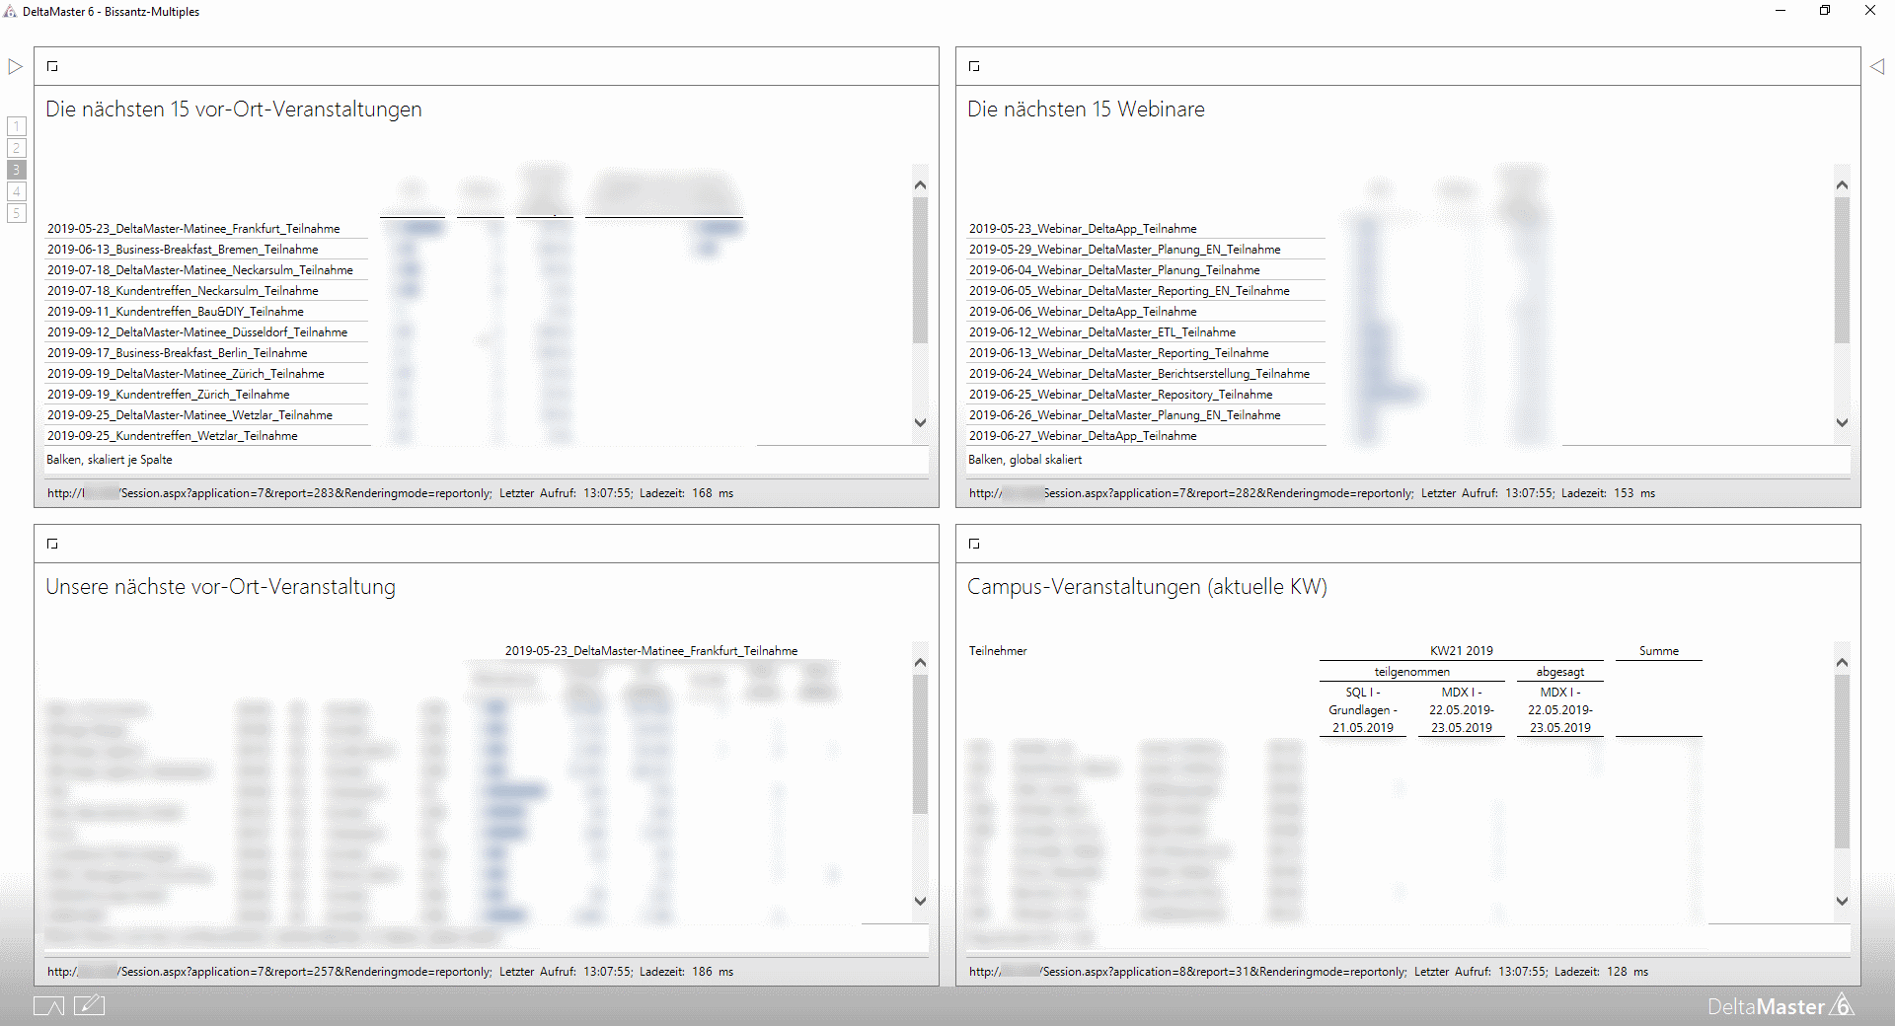The height and width of the screenshot is (1026, 1895).
Task: Click 'Balken, global skaliert' caption
Action: pyautogui.click(x=1025, y=460)
